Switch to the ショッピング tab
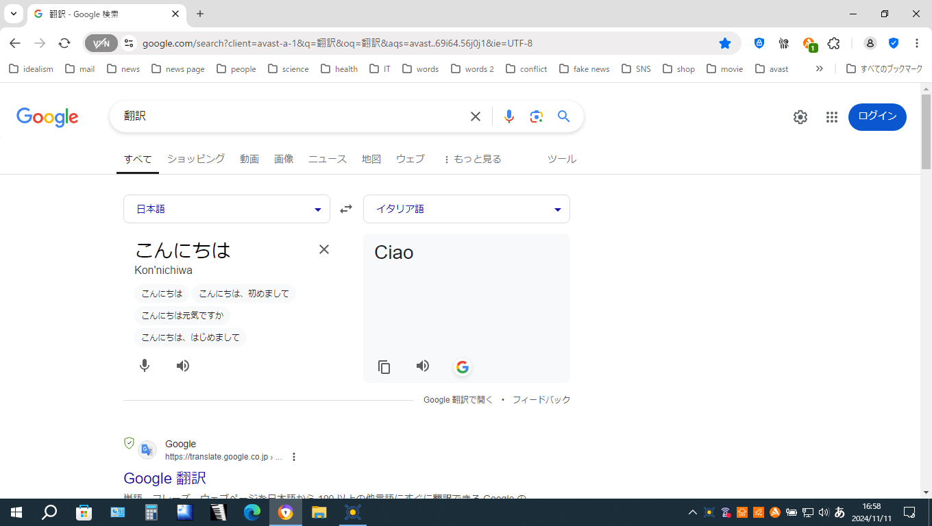Viewport: 932px width, 526px height. pyautogui.click(x=196, y=159)
